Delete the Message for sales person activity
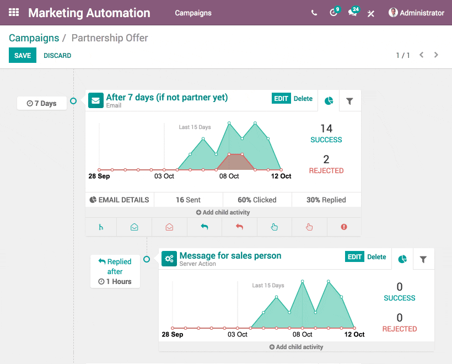The image size is (452, 364). tap(376, 257)
